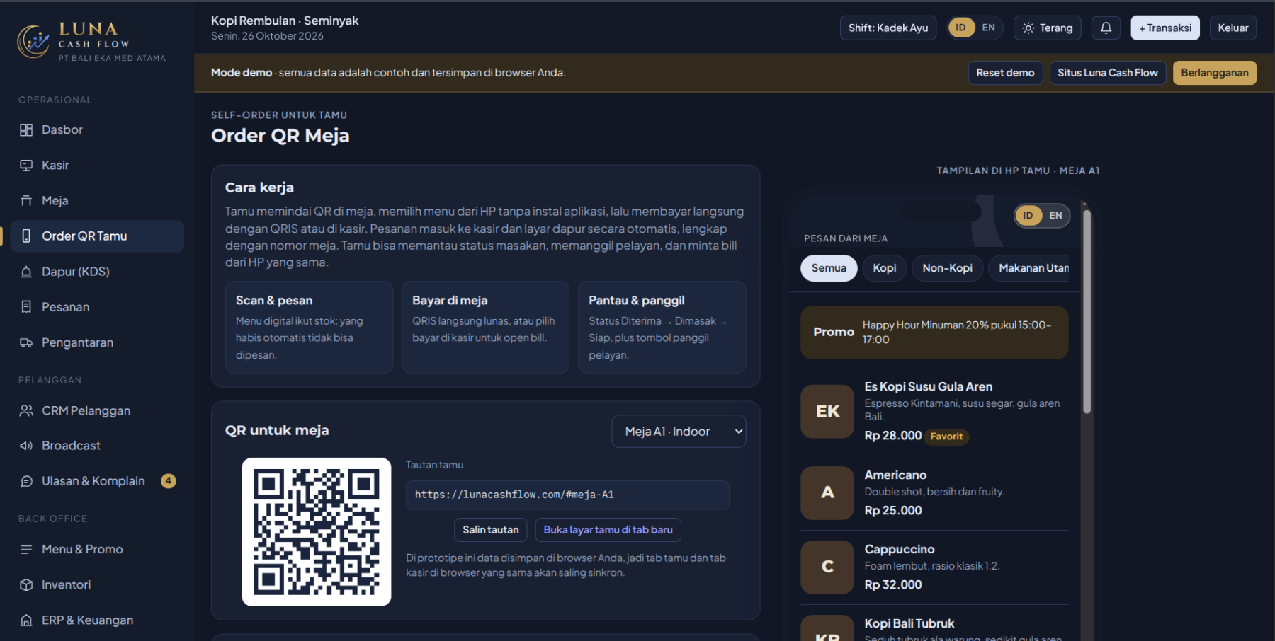Viewport: 1275px width, 641px height.
Task: Click the Es Kopi Susu EK thumbnail
Action: click(827, 411)
